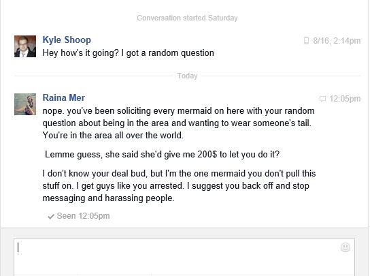Click the chat bubble icon beside 12:05pm

[322, 99]
